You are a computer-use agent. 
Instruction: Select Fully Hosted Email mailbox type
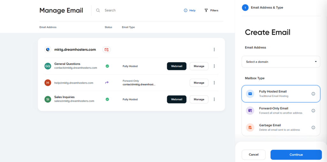click(281, 94)
